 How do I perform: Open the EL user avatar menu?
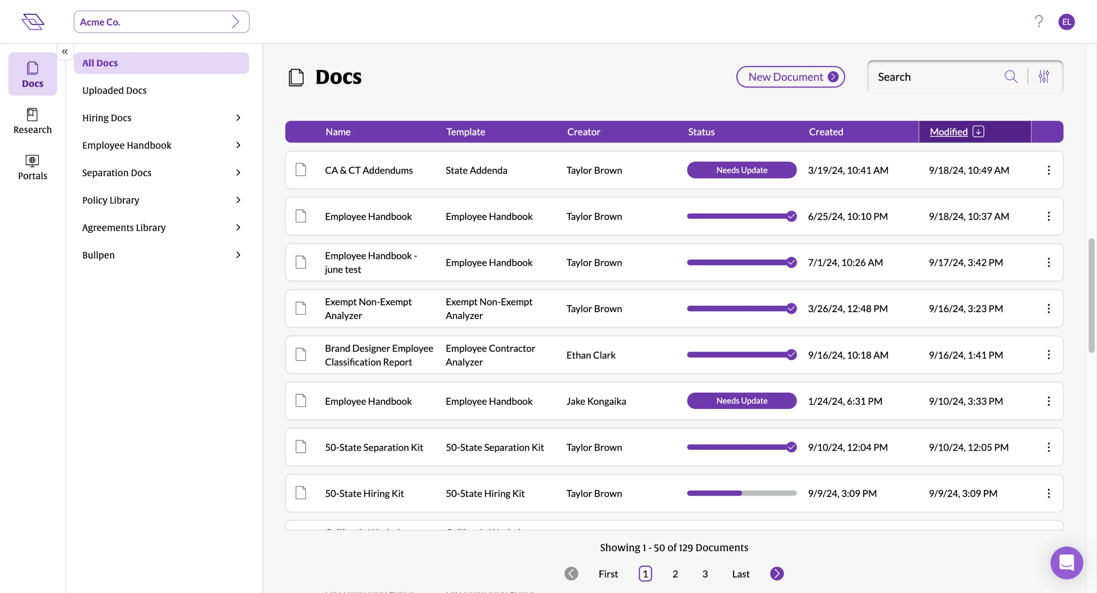[1067, 22]
